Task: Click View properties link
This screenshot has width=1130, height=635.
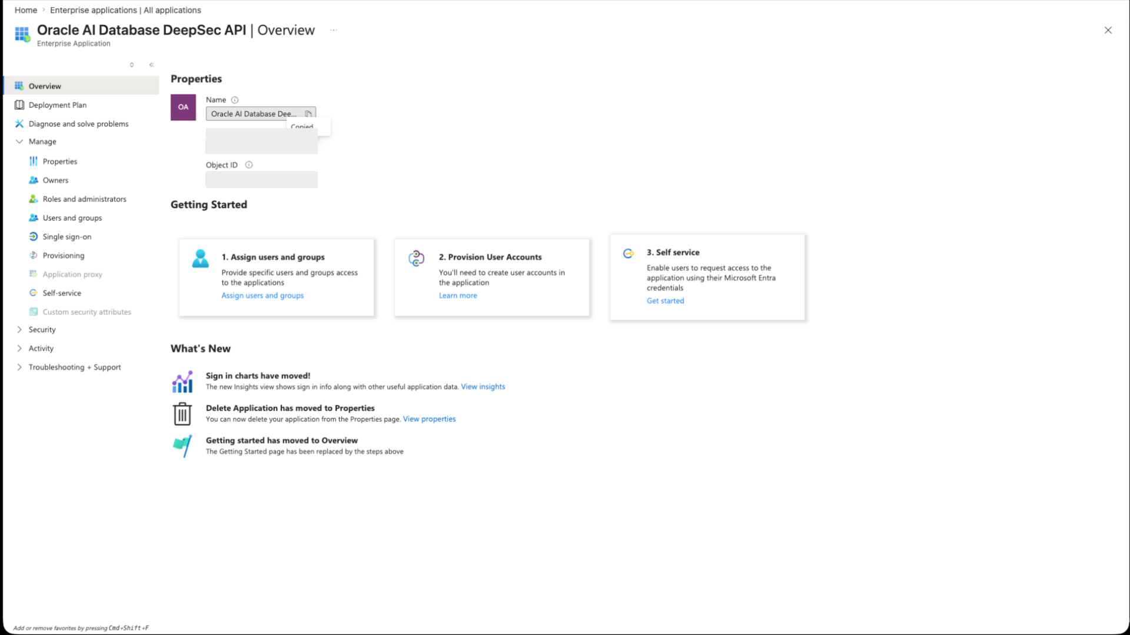Action: click(429, 419)
